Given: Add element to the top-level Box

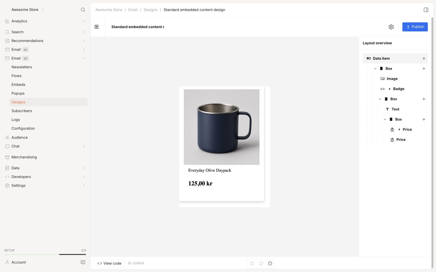Looking at the screenshot, I should [424, 69].
